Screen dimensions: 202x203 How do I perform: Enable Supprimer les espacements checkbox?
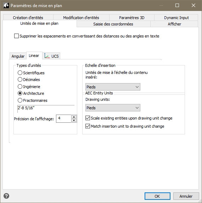16,36
